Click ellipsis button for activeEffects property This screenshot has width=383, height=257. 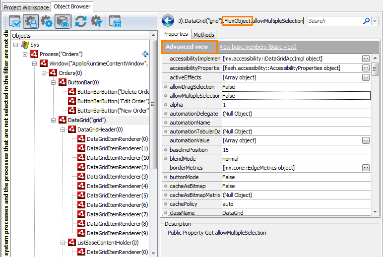tap(366, 77)
